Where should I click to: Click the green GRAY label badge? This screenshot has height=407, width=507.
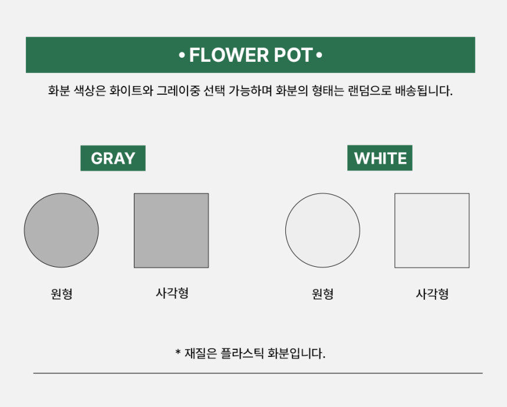coord(113,158)
